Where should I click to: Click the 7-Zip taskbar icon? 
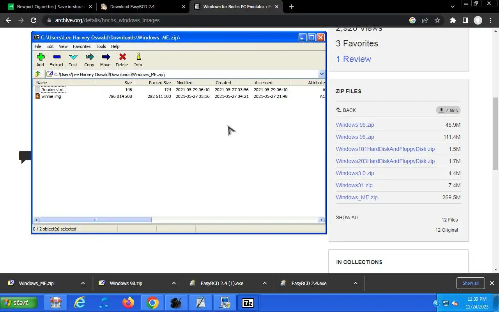pos(248,303)
